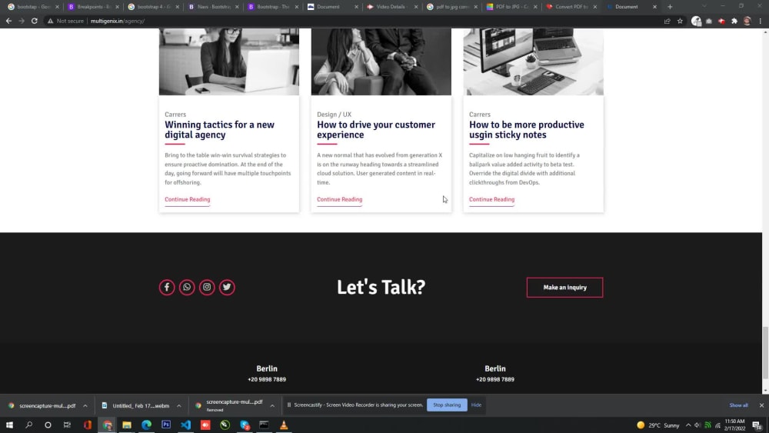Go back with browser back arrow

click(8, 21)
